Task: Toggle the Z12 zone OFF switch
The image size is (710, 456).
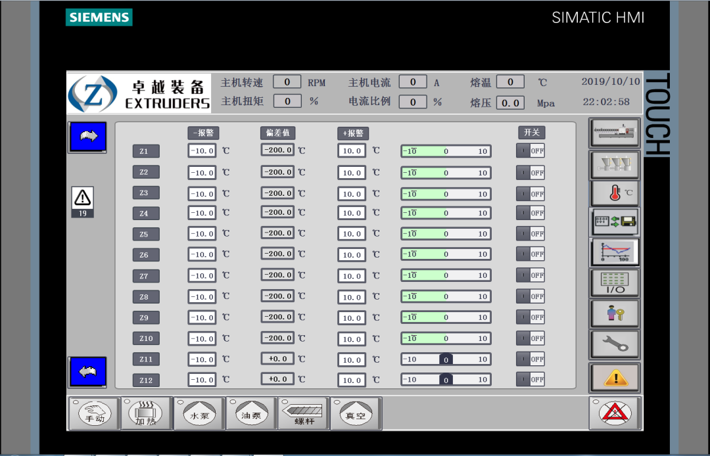Action: pos(531,379)
